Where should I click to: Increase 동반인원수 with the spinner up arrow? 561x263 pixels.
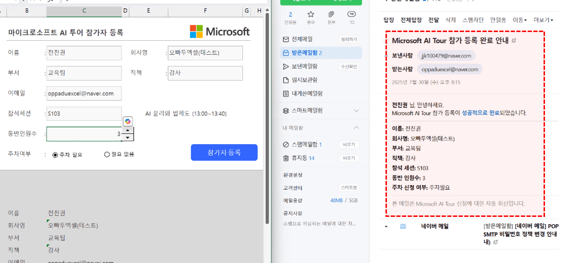(x=128, y=131)
